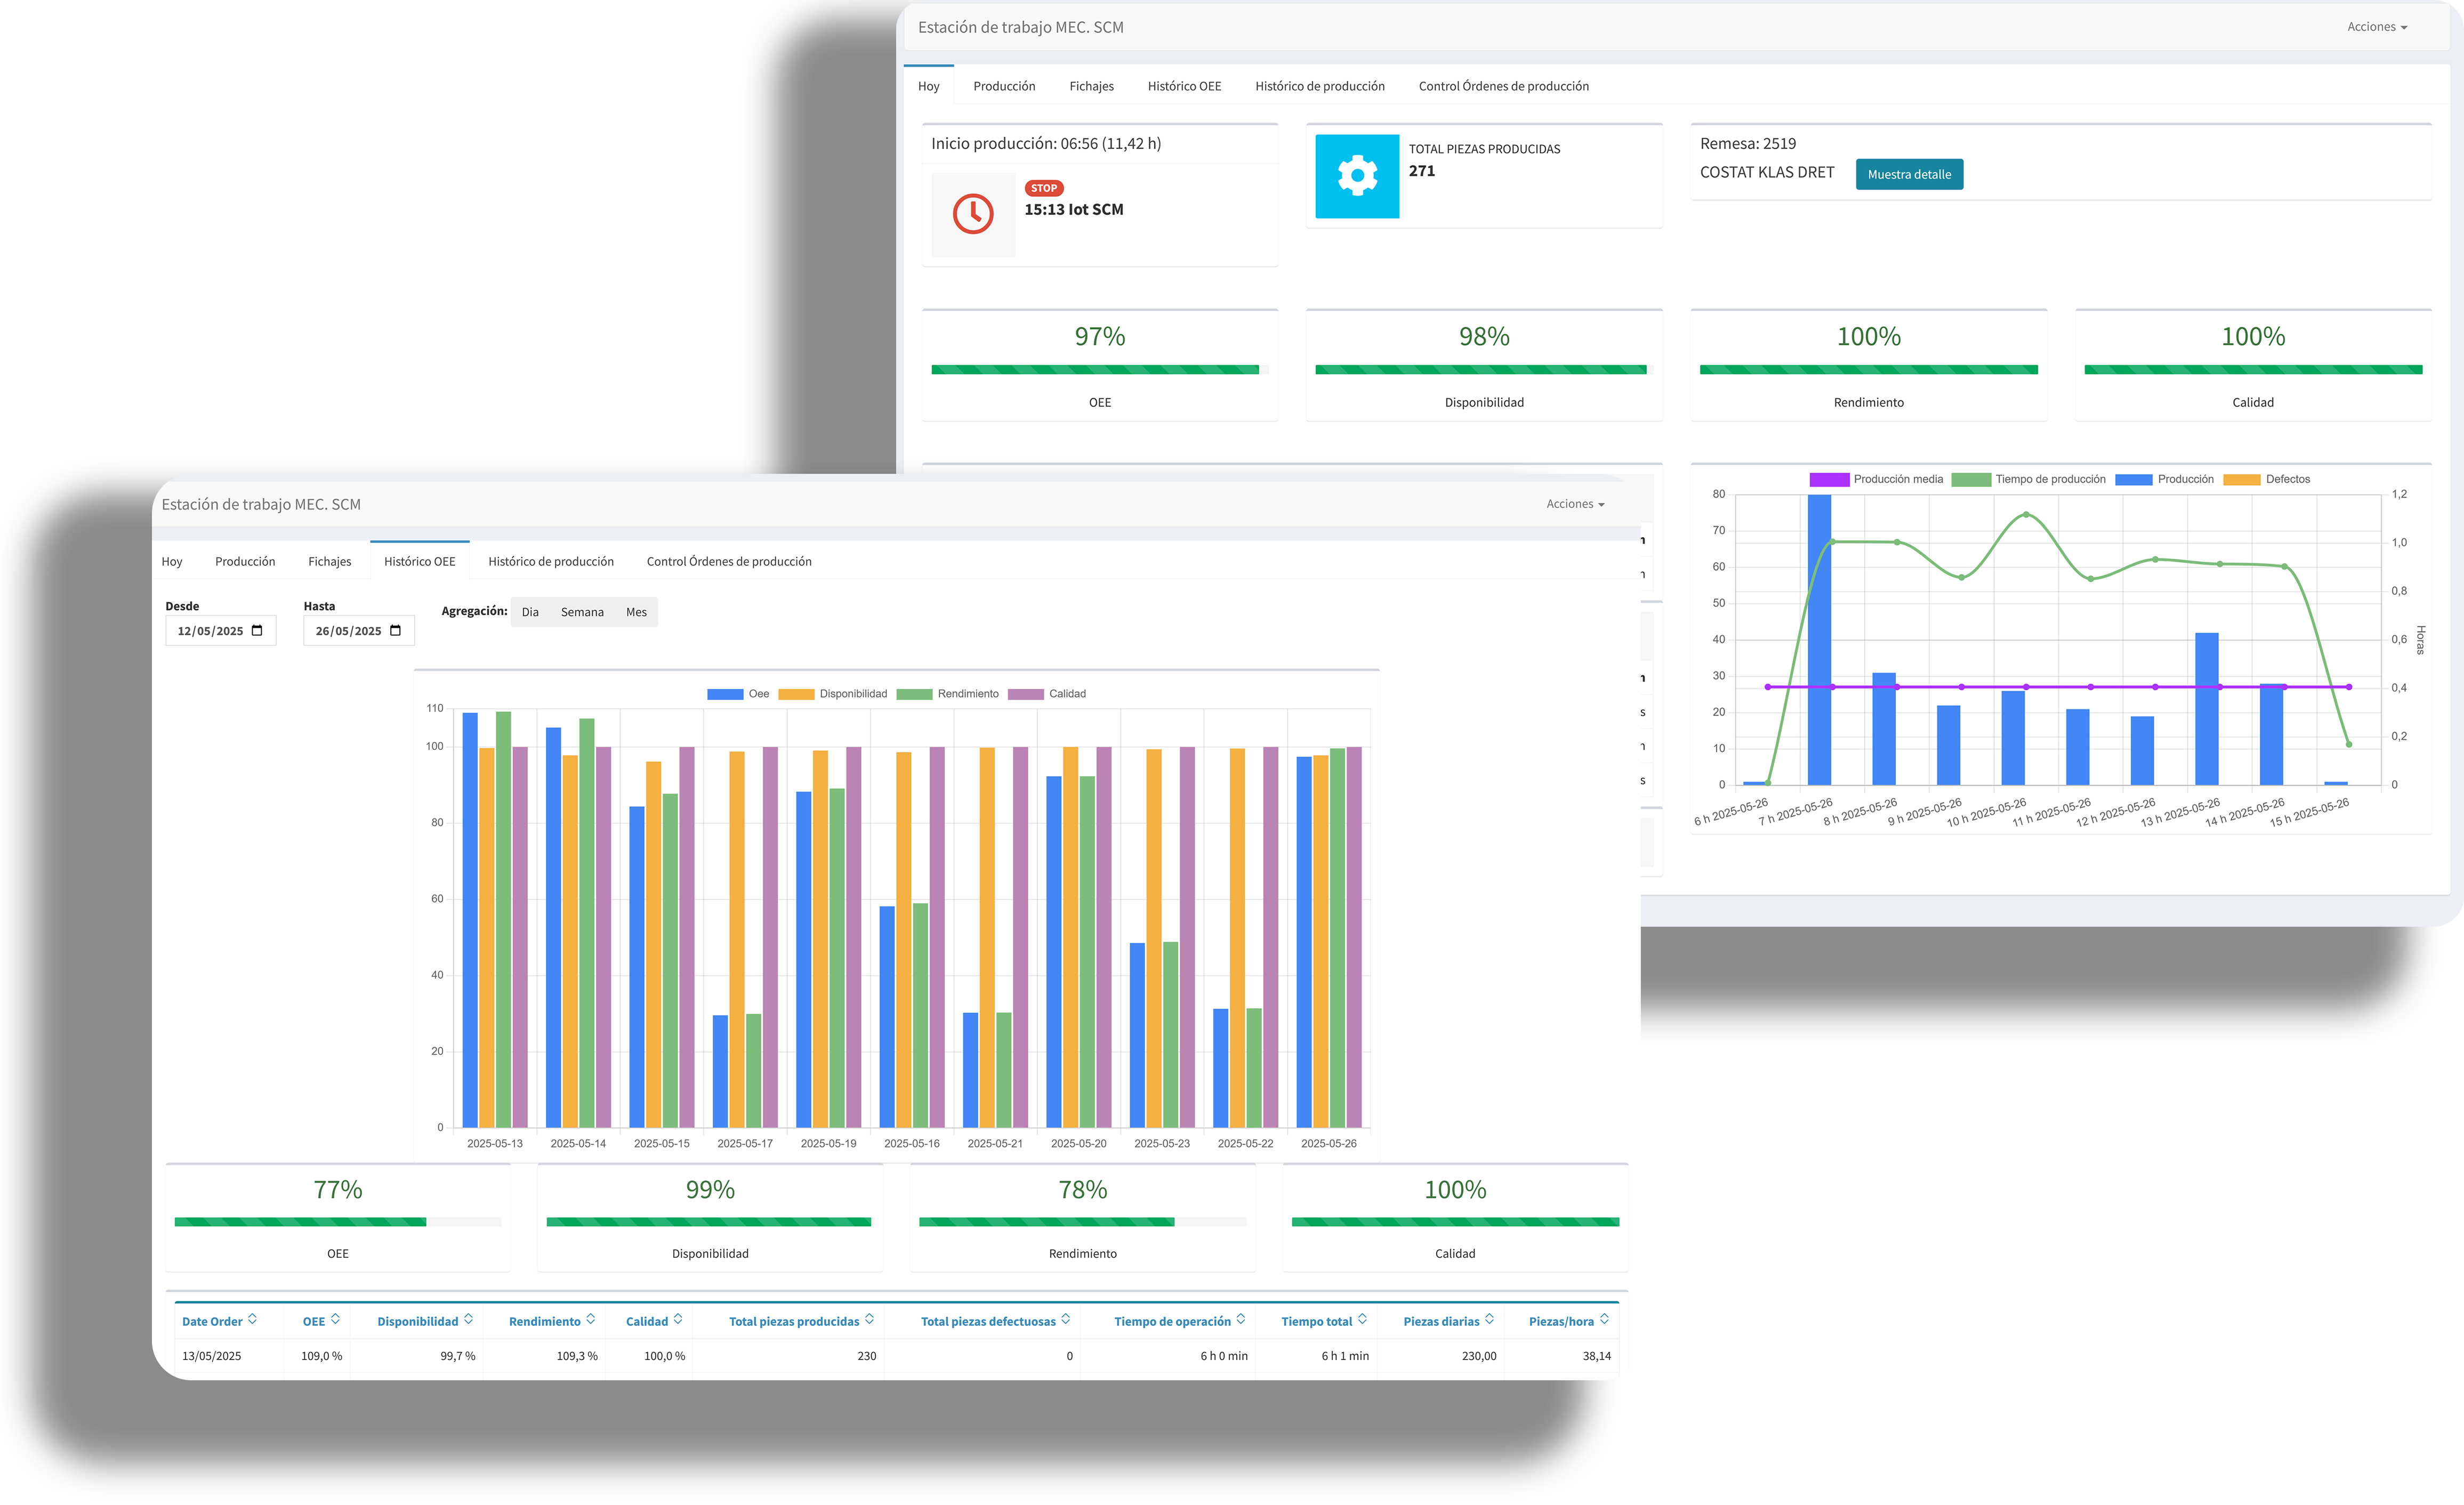Sort by Total piezas producidas column
This screenshot has height=1505, width=2464.
click(x=869, y=1320)
